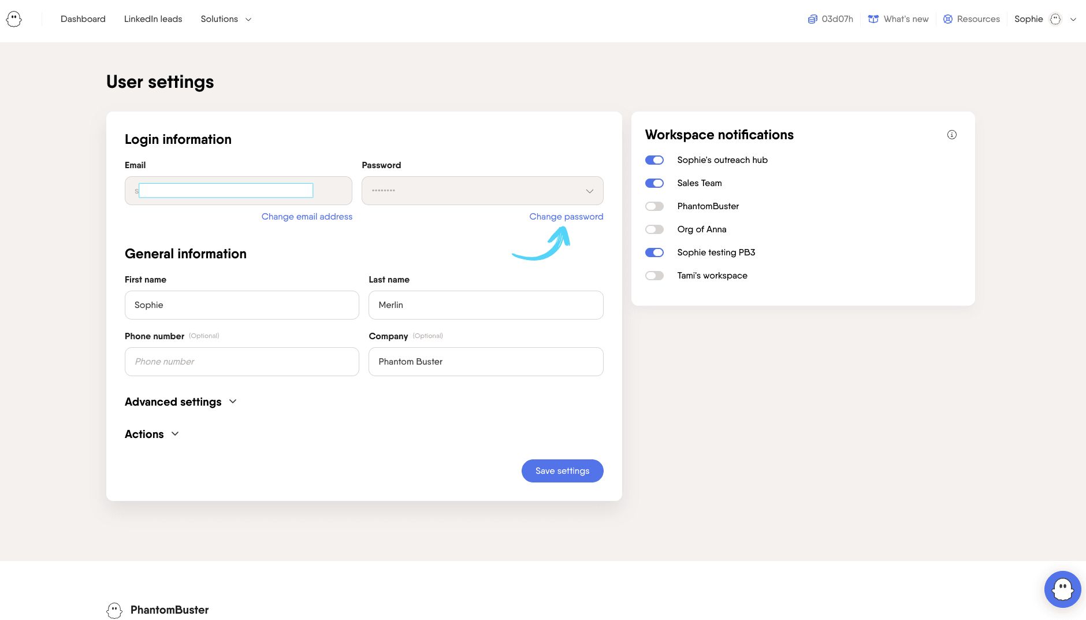Focus the First name field

(x=242, y=305)
